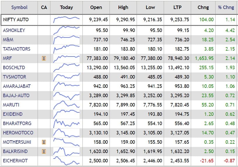Sort by the Chng column header
The image size is (238, 167).
click(203, 8)
